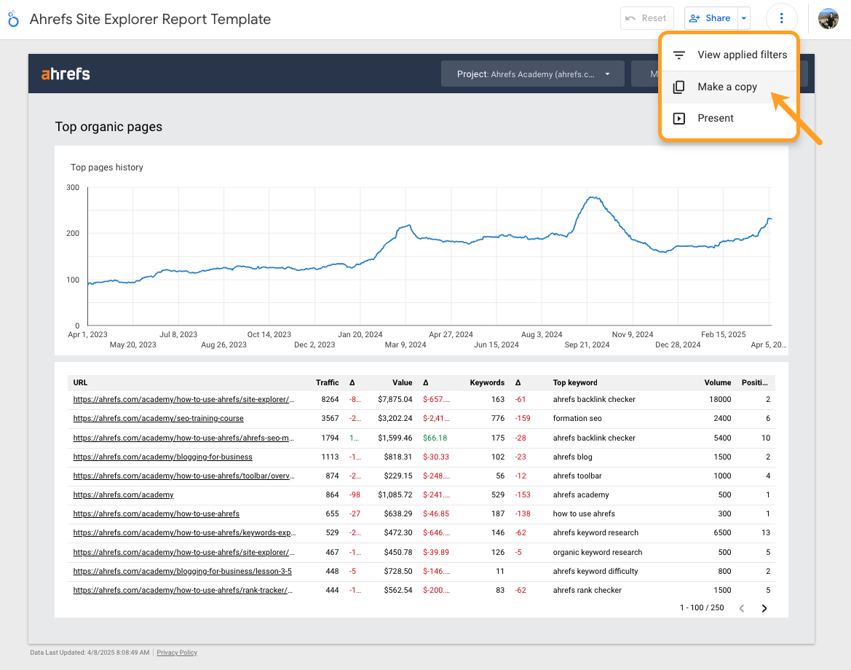Click the profile avatar in the top right
The height and width of the screenshot is (670, 851).
point(828,18)
